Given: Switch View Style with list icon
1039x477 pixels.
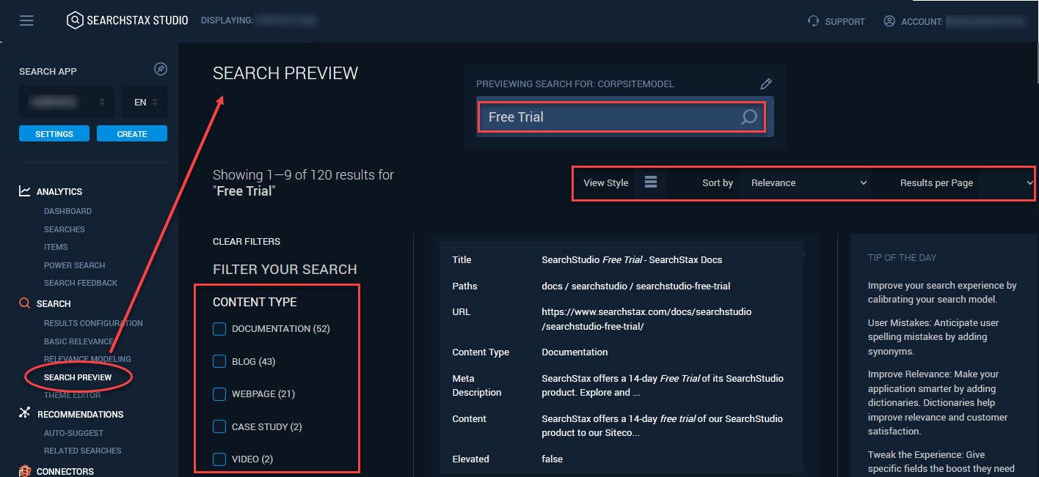Looking at the screenshot, I should tap(651, 182).
